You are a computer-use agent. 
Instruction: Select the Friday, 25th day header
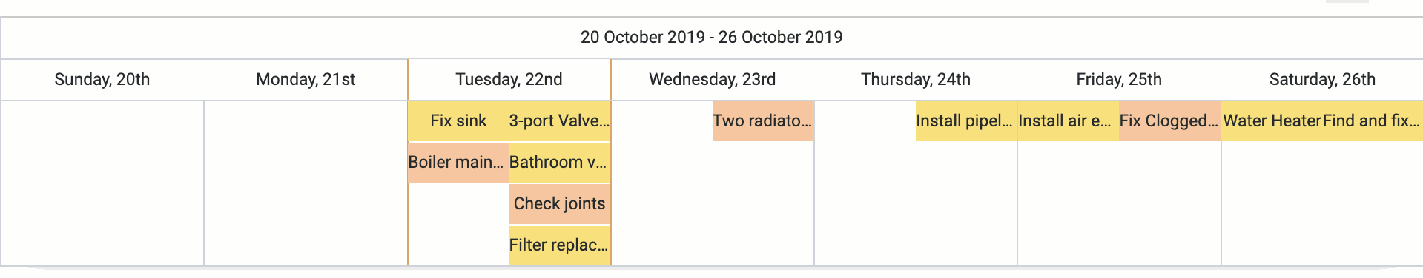1119,80
